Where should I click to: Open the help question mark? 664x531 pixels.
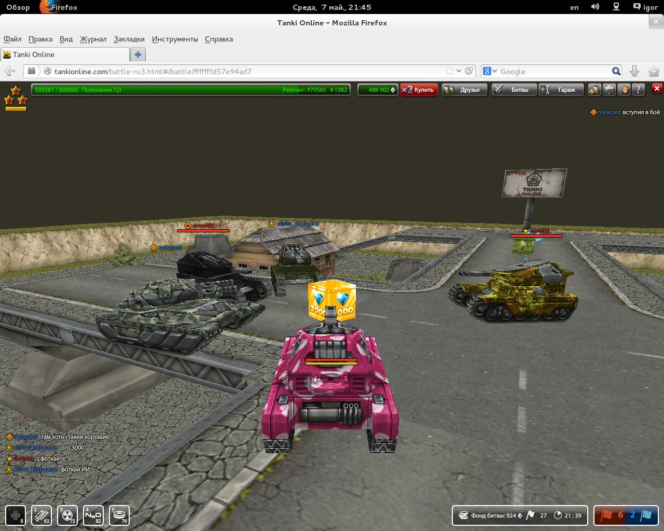tap(639, 90)
